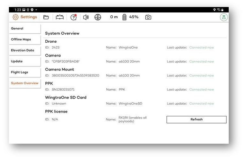This screenshot has height=158, width=245.
Task: Click the satellite GPS status icon
Action: pos(98,17)
